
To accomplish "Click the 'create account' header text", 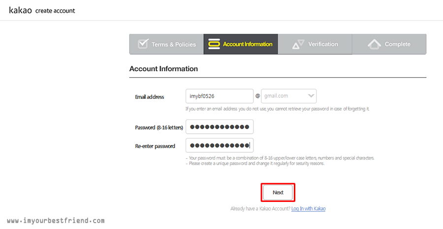I will [x=55, y=11].
